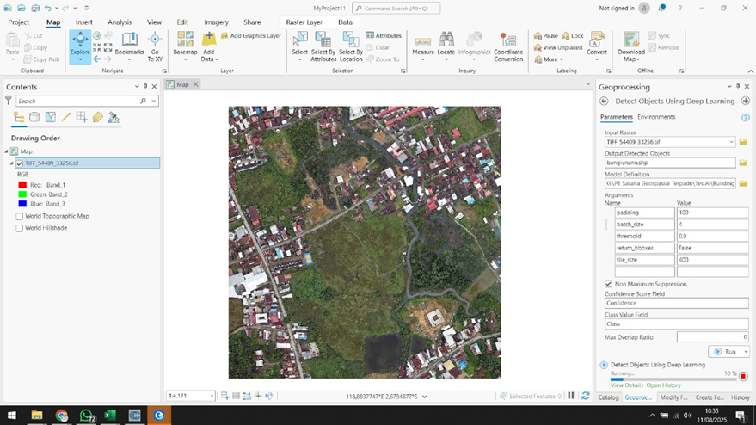
Task: Open labeling More dropdown
Action: [549, 59]
